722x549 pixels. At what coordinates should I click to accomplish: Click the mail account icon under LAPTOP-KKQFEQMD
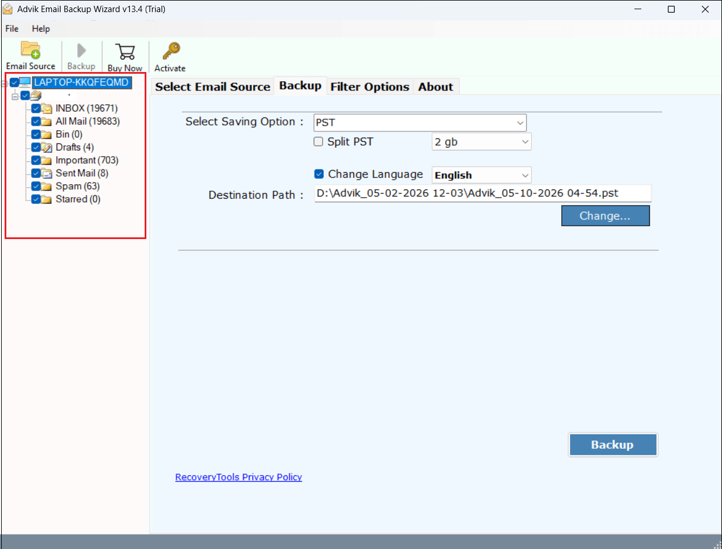pyautogui.click(x=36, y=96)
